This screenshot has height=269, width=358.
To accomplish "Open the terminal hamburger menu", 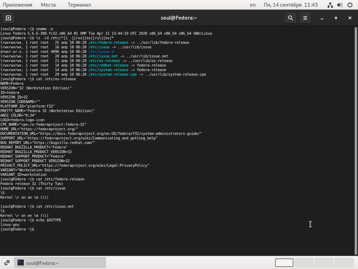I will (x=305, y=18).
